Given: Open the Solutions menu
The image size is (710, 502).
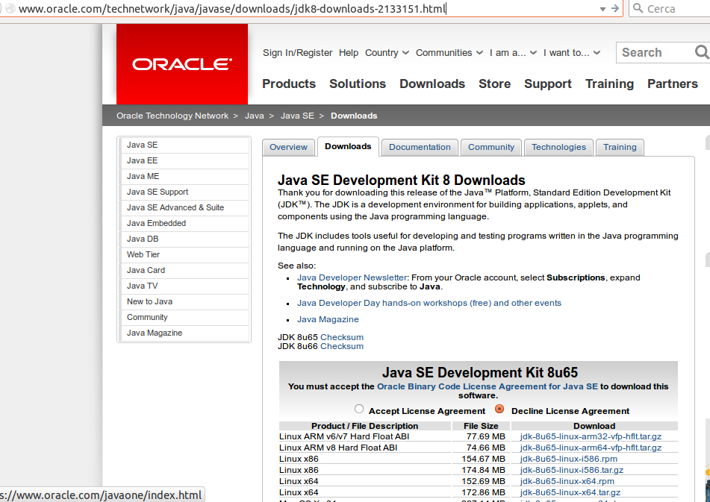Looking at the screenshot, I should click(x=358, y=84).
